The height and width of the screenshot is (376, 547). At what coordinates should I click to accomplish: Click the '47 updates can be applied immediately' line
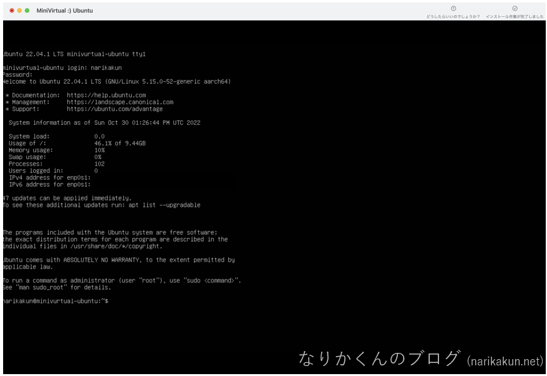[67, 198]
